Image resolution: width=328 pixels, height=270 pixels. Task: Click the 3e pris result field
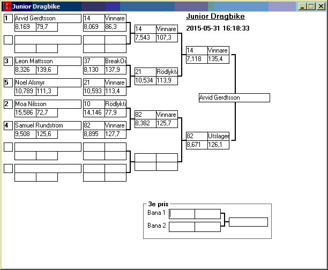point(248,222)
